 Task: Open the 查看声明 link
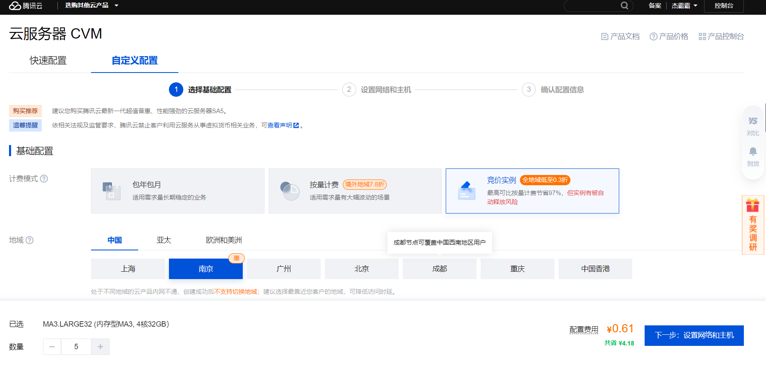(x=280, y=125)
